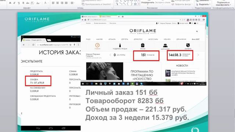Open the Font (Шрифт) group dialog launcher
The width and height of the screenshot is (235, 132).
coord(48,8)
